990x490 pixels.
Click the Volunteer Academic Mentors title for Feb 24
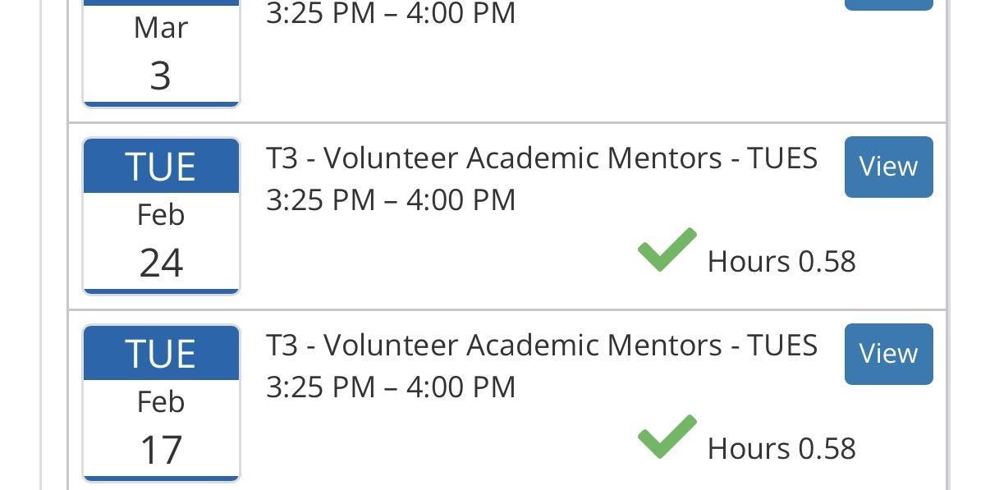pos(542,158)
